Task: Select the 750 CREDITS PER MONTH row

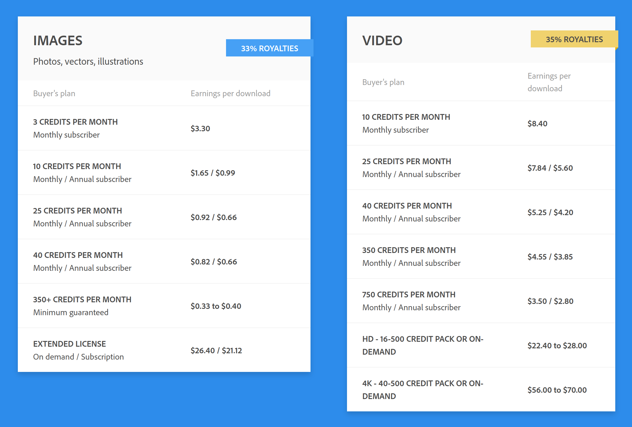Action: [x=409, y=295]
